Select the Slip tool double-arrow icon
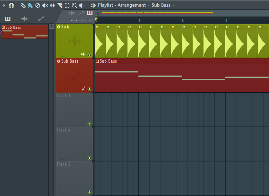Viewport: 269px width, 196px height. pyautogui.click(x=52, y=6)
